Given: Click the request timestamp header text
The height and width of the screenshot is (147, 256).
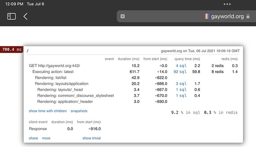Looking at the screenshot, I should click(x=200, y=51).
